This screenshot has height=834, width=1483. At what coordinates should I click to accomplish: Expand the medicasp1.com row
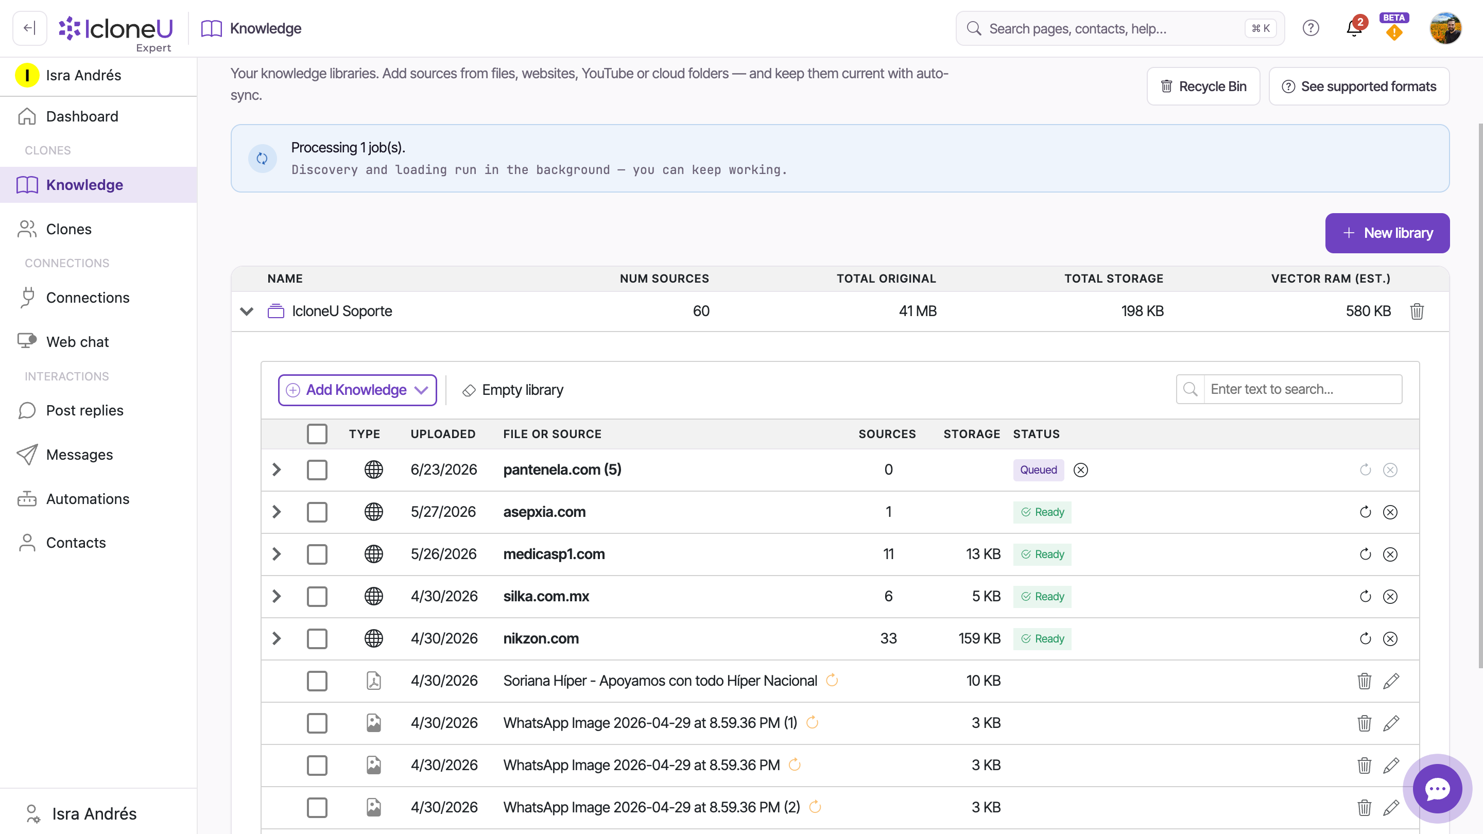point(277,554)
